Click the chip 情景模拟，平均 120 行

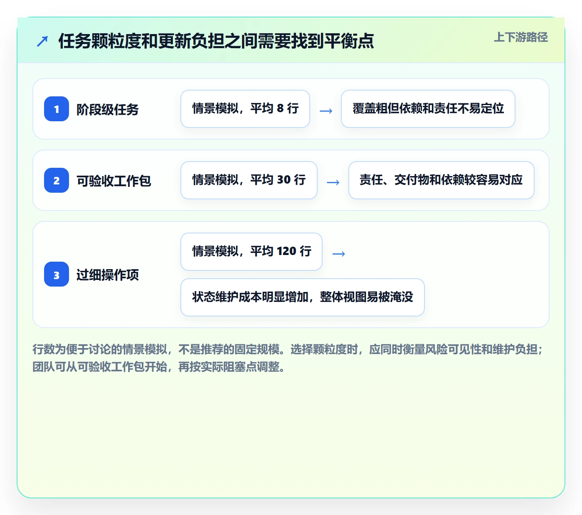pos(252,252)
